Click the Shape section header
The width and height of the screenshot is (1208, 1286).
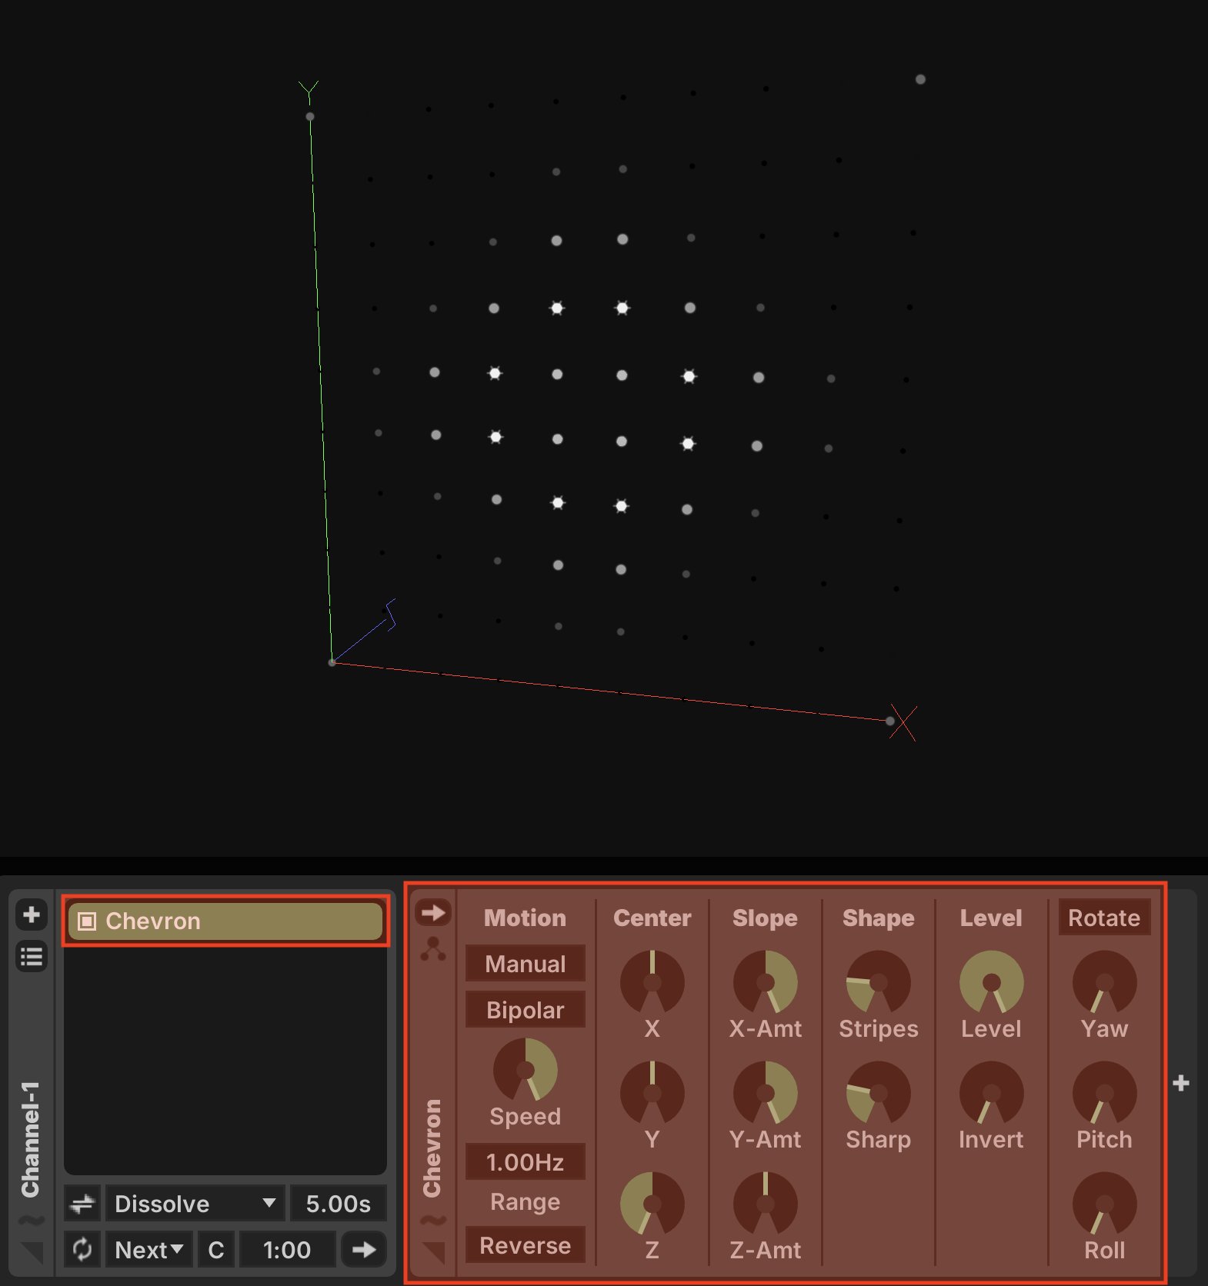(x=879, y=918)
